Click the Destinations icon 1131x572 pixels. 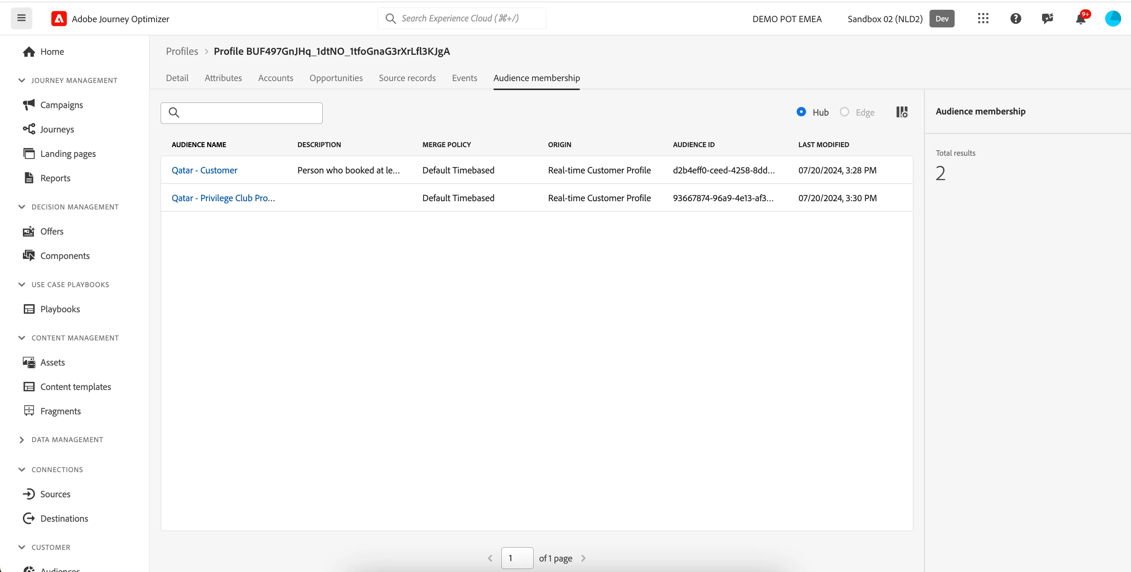click(x=29, y=518)
